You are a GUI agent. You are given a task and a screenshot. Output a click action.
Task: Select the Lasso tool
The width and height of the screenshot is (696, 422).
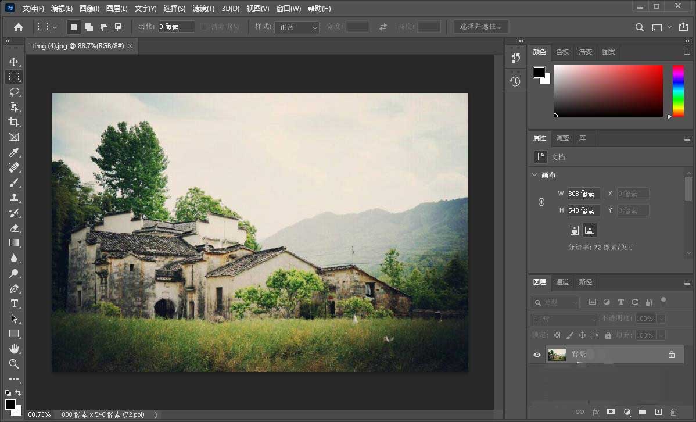pyautogui.click(x=14, y=92)
